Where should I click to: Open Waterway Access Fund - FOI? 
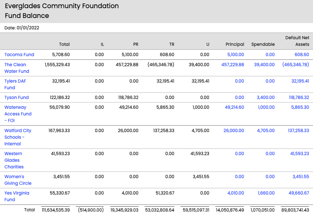coord(18,114)
